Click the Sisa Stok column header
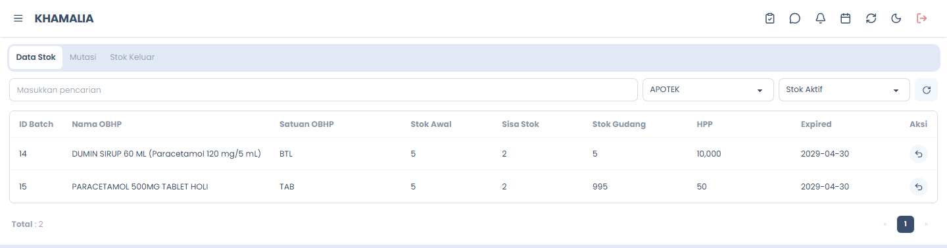 coord(520,124)
